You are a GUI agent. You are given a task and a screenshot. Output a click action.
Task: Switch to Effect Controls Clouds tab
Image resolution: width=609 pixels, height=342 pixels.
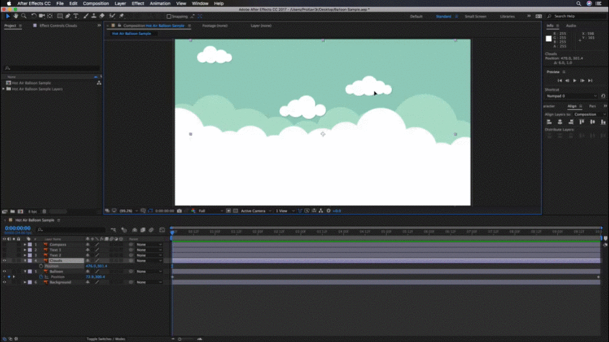pyautogui.click(x=58, y=26)
